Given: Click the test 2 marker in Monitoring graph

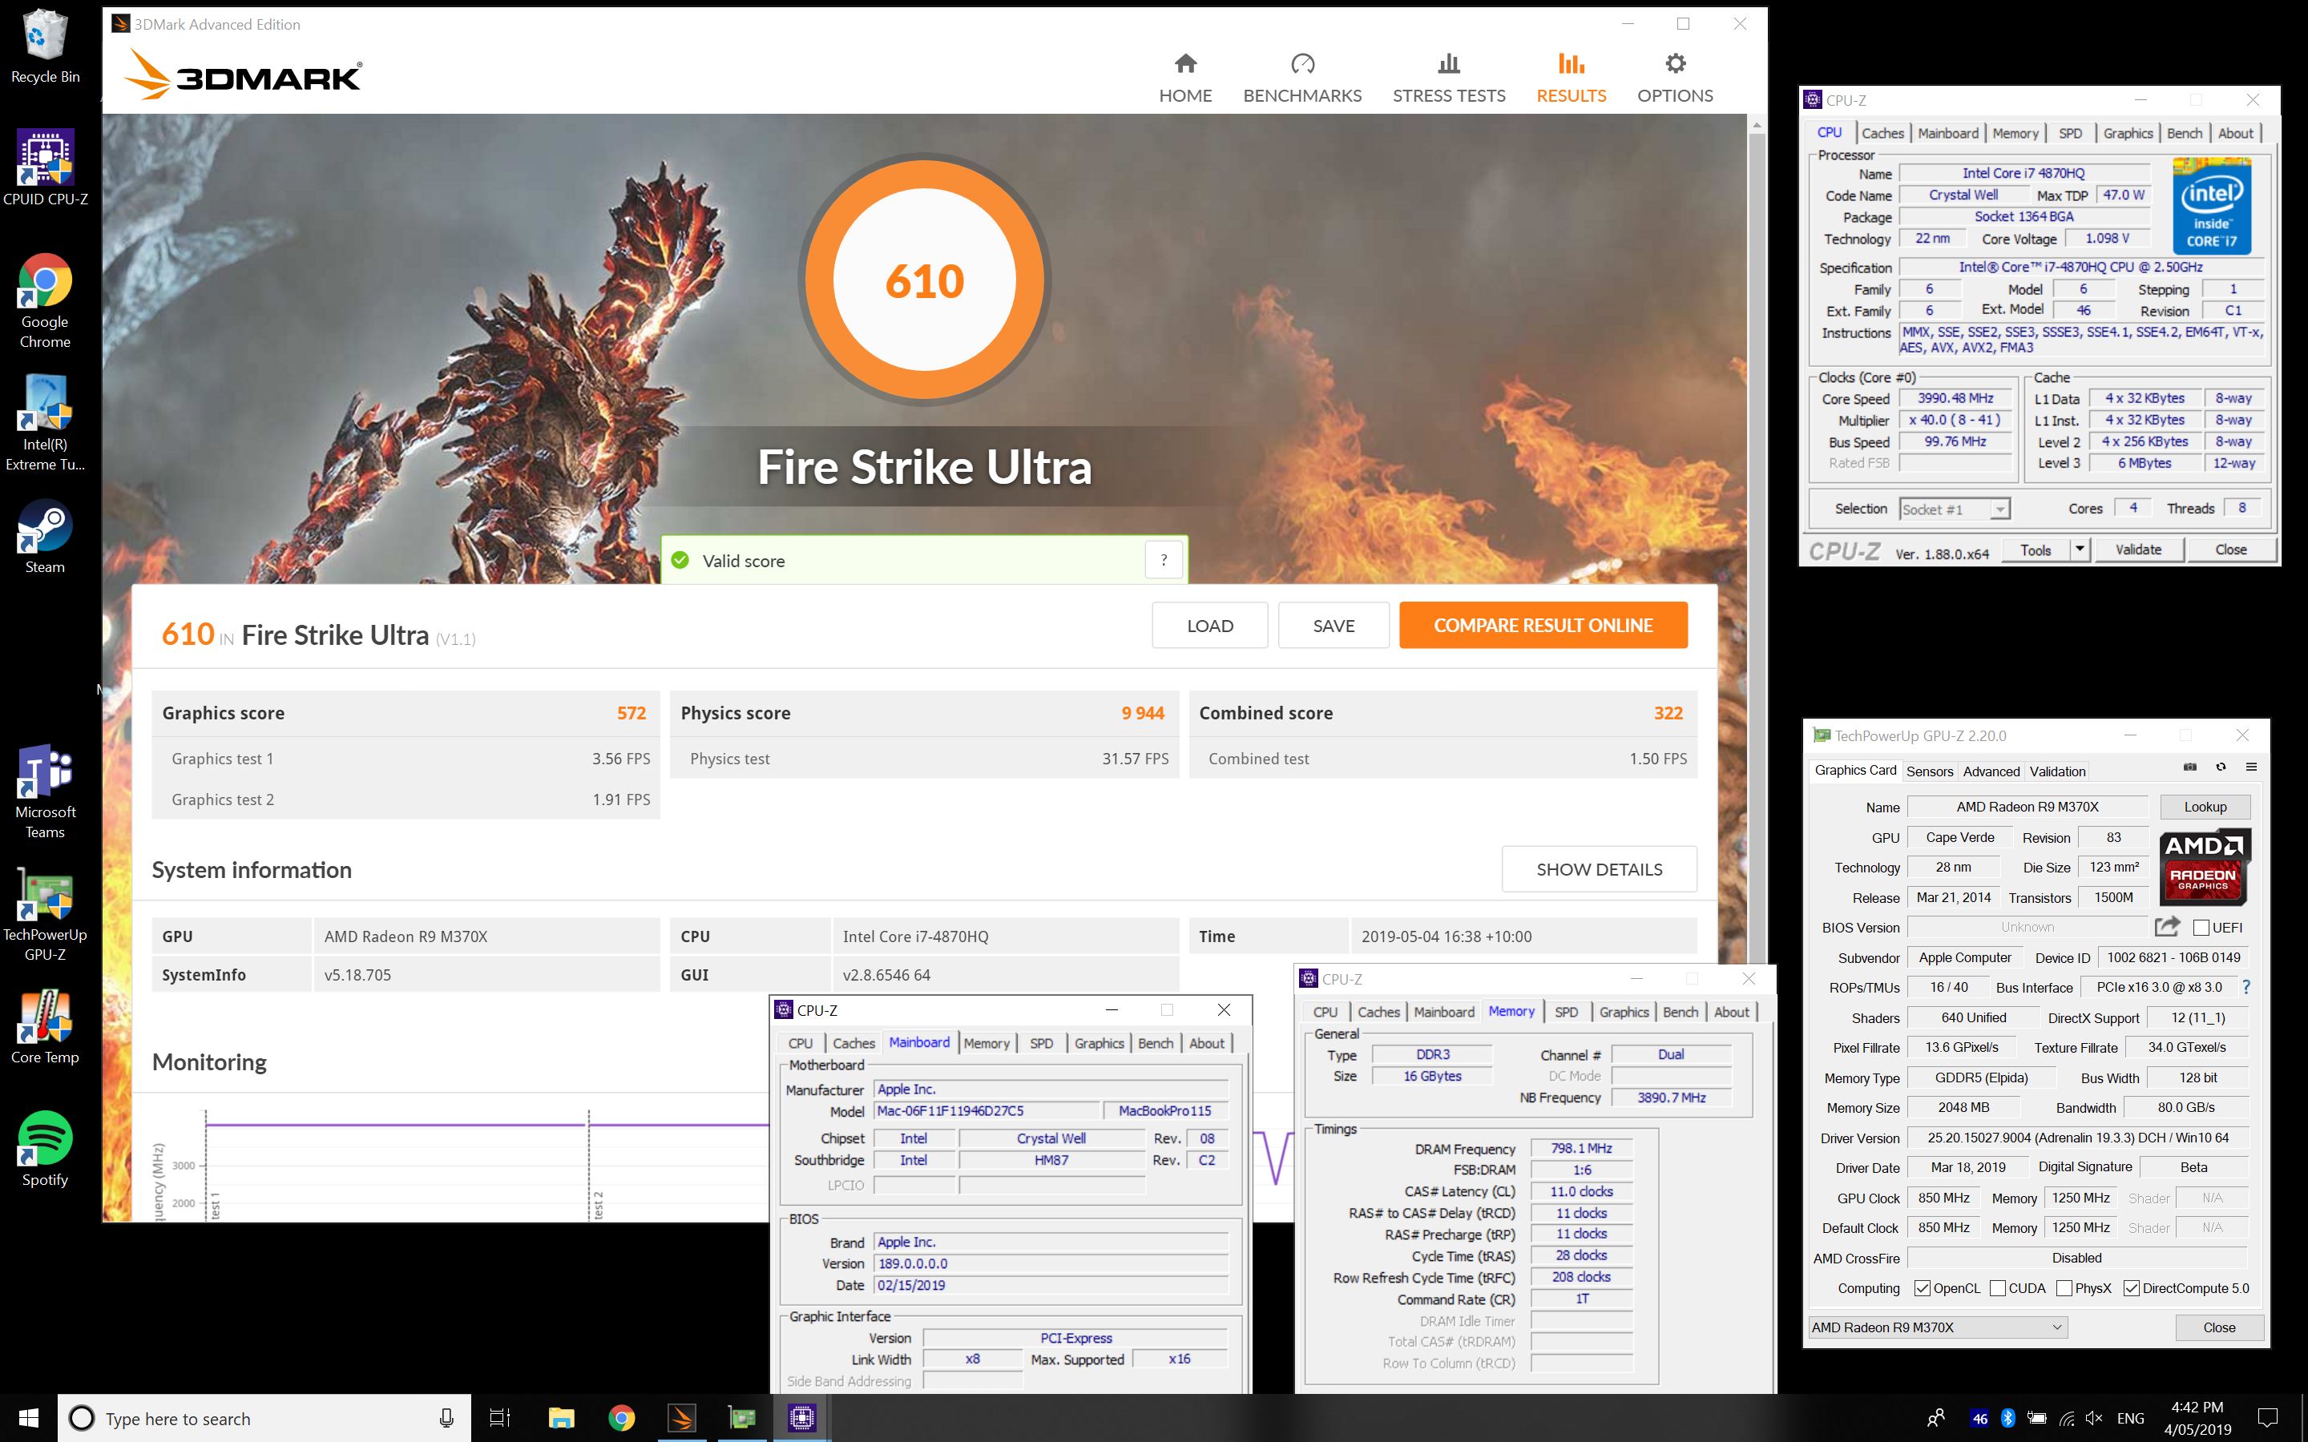Looking at the screenshot, I should pyautogui.click(x=598, y=1205).
